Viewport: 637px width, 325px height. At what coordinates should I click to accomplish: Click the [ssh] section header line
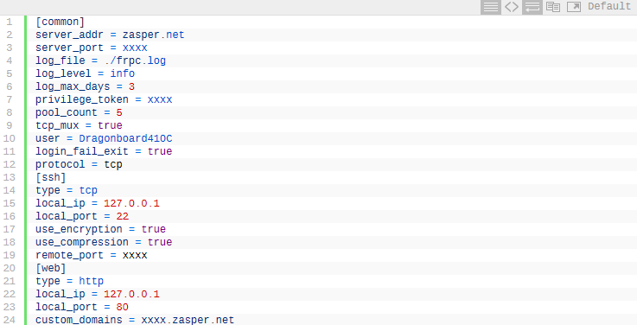(51, 177)
